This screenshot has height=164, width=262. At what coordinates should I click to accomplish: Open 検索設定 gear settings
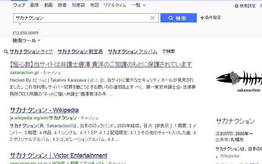point(245,6)
